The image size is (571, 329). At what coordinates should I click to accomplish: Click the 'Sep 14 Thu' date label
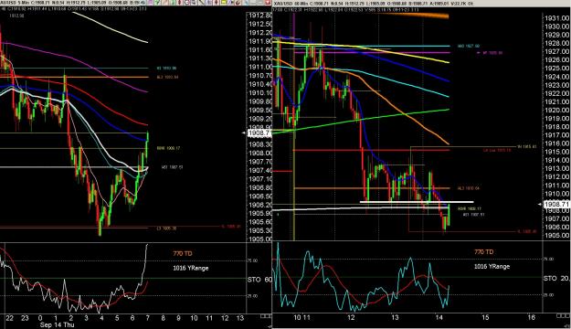tap(57, 324)
